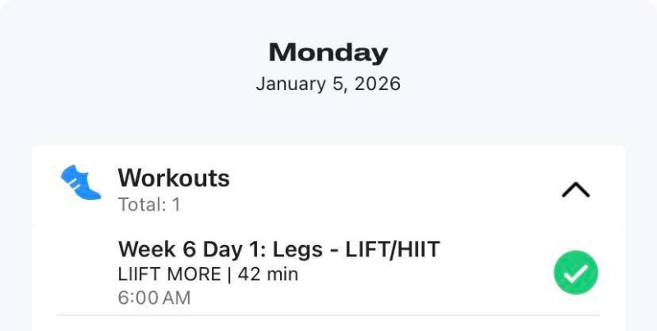The image size is (657, 331).
Task: Select the Monday day heading
Action: point(328,53)
